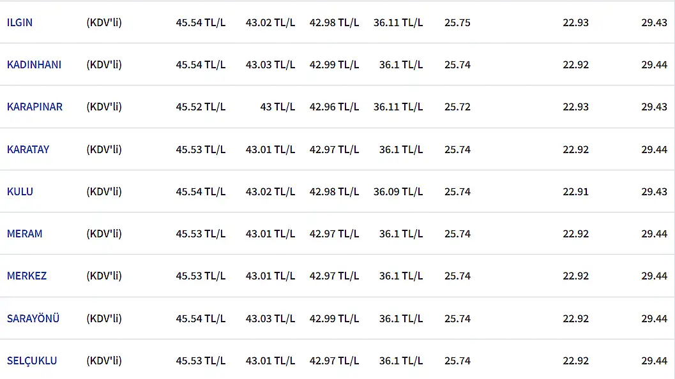Click the 45.52 TL/L price in Karapınar row
This screenshot has width=675, height=379.
(201, 107)
